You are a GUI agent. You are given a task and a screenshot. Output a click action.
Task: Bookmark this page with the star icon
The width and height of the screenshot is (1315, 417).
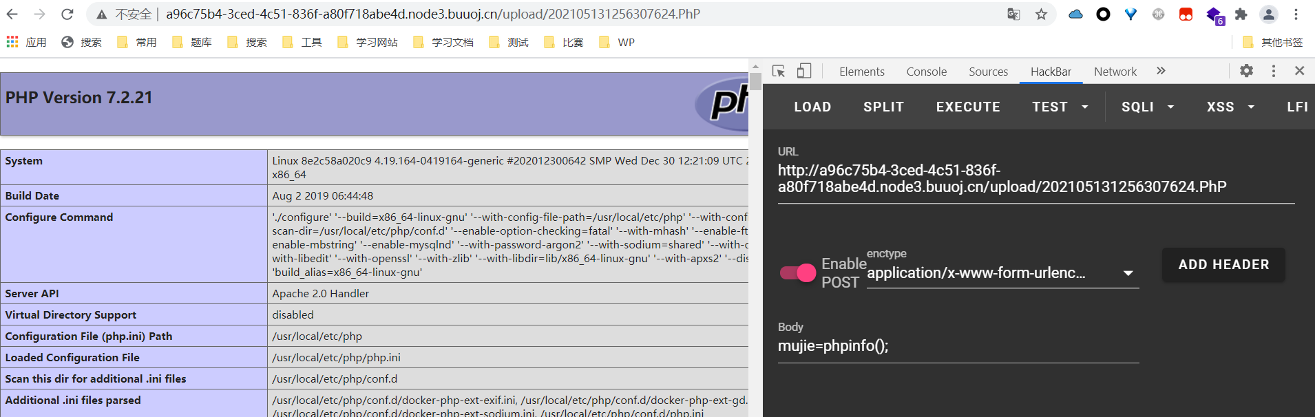[1041, 14]
